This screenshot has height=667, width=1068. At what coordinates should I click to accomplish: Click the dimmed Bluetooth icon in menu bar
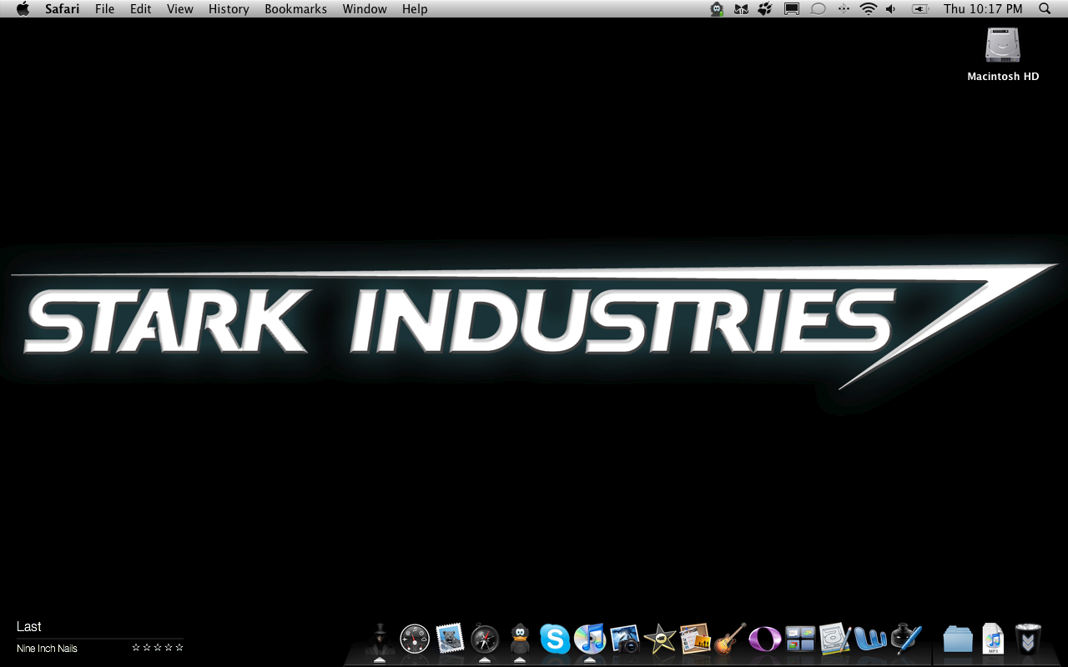844,9
